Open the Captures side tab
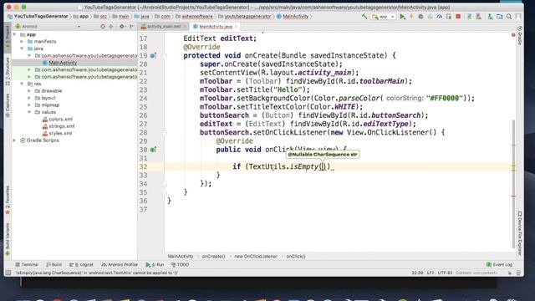Screen dimensions: 535x301 (x=8, y=105)
